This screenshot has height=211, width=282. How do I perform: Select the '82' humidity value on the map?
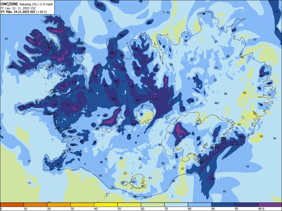[x=216, y=103]
